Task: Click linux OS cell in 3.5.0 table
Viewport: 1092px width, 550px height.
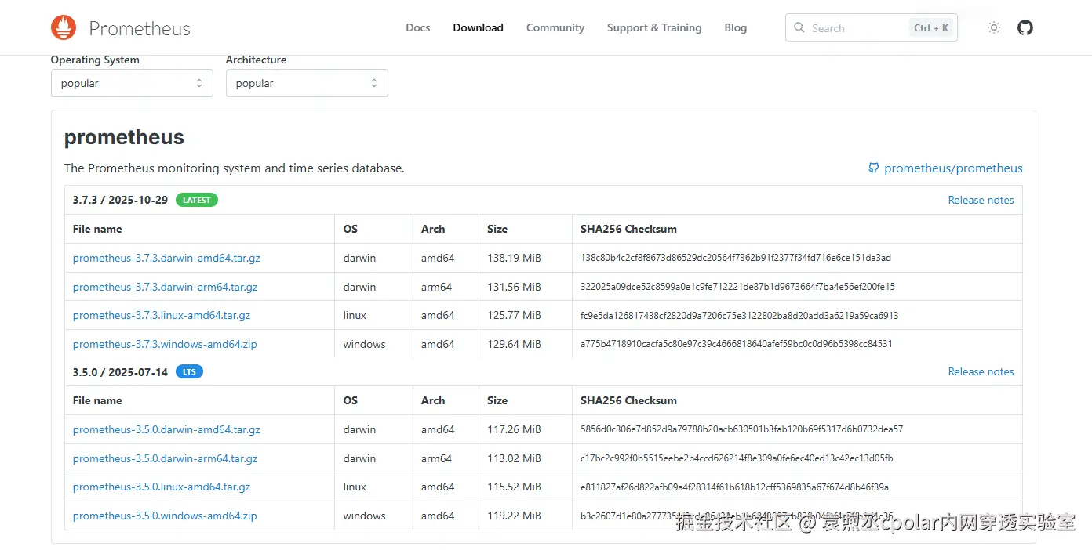Action: (x=355, y=487)
